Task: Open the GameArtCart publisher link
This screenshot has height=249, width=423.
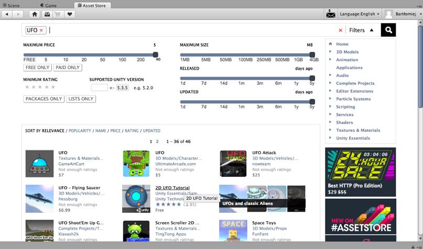Action: (x=71, y=164)
